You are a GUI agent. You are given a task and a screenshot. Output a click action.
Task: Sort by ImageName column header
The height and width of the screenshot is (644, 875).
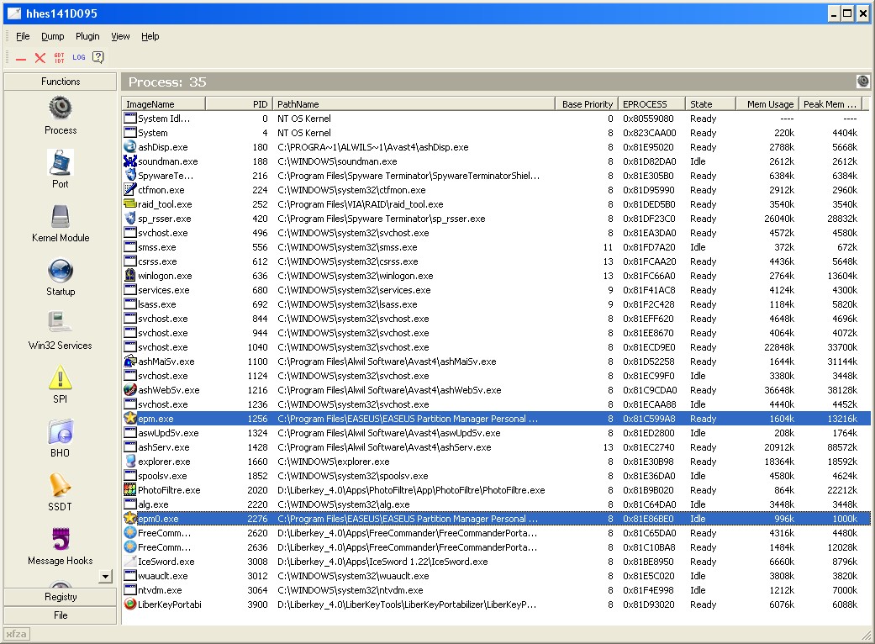(x=164, y=103)
